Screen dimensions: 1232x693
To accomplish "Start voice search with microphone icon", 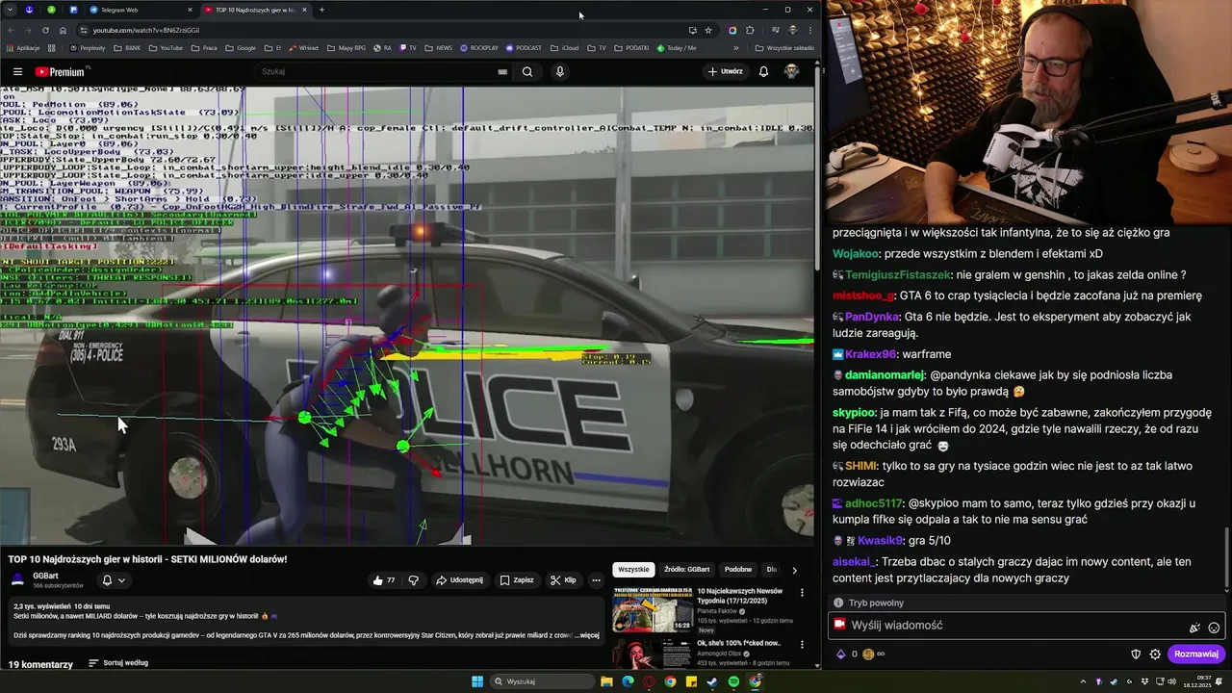I will [x=559, y=71].
